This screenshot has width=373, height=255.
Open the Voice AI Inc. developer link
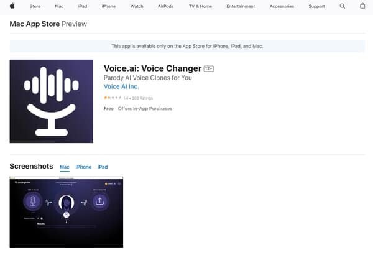point(121,86)
